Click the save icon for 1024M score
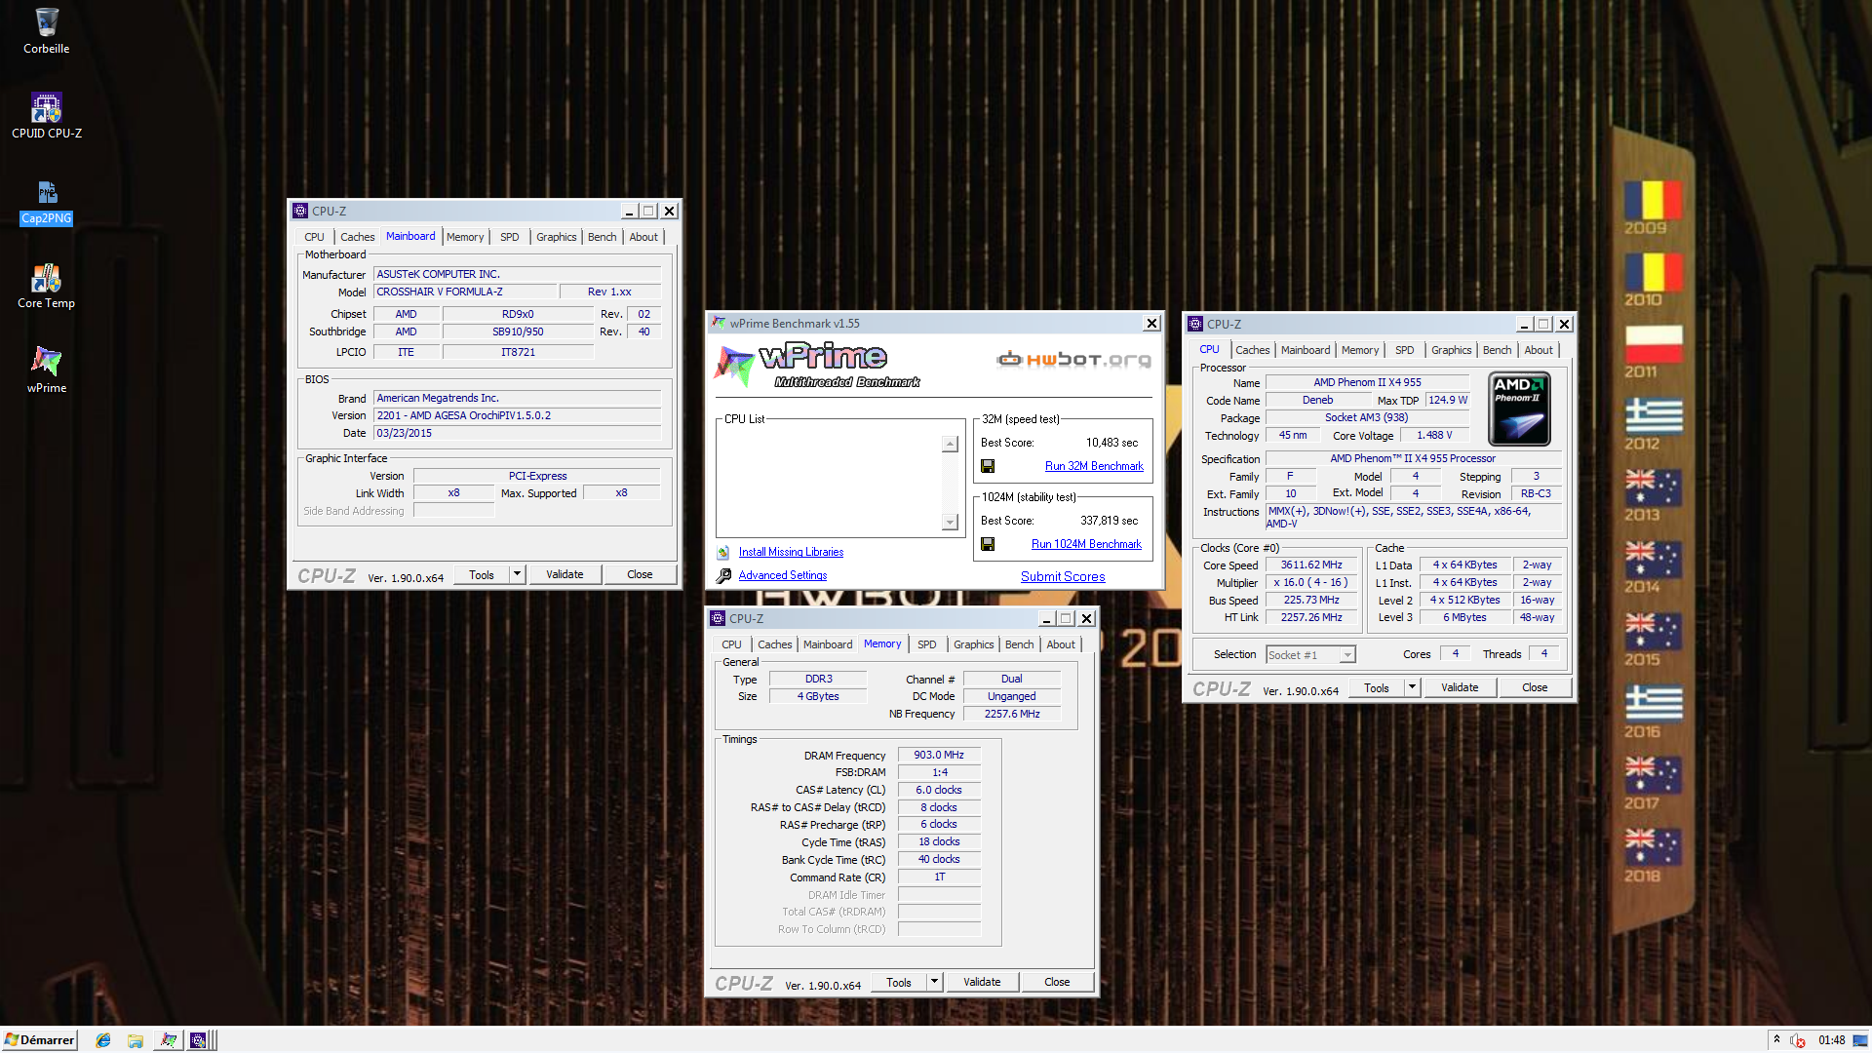 (988, 544)
